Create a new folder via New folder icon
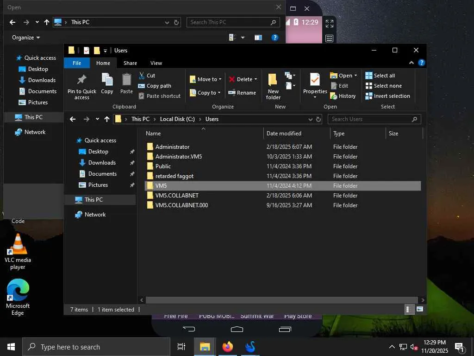Viewport: 474px width, 356px height. click(273, 80)
